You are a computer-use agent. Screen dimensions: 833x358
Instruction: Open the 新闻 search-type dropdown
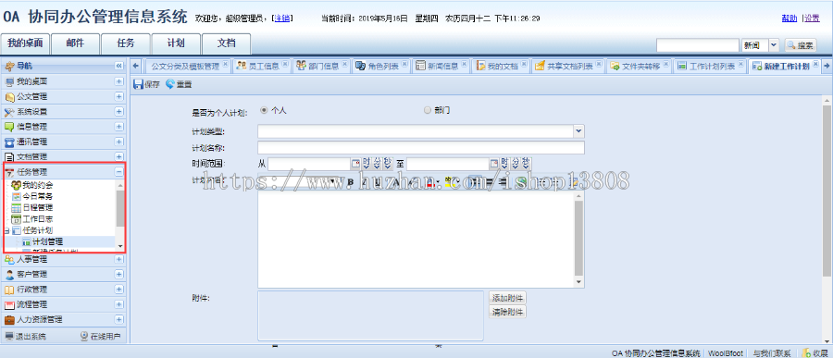click(774, 45)
